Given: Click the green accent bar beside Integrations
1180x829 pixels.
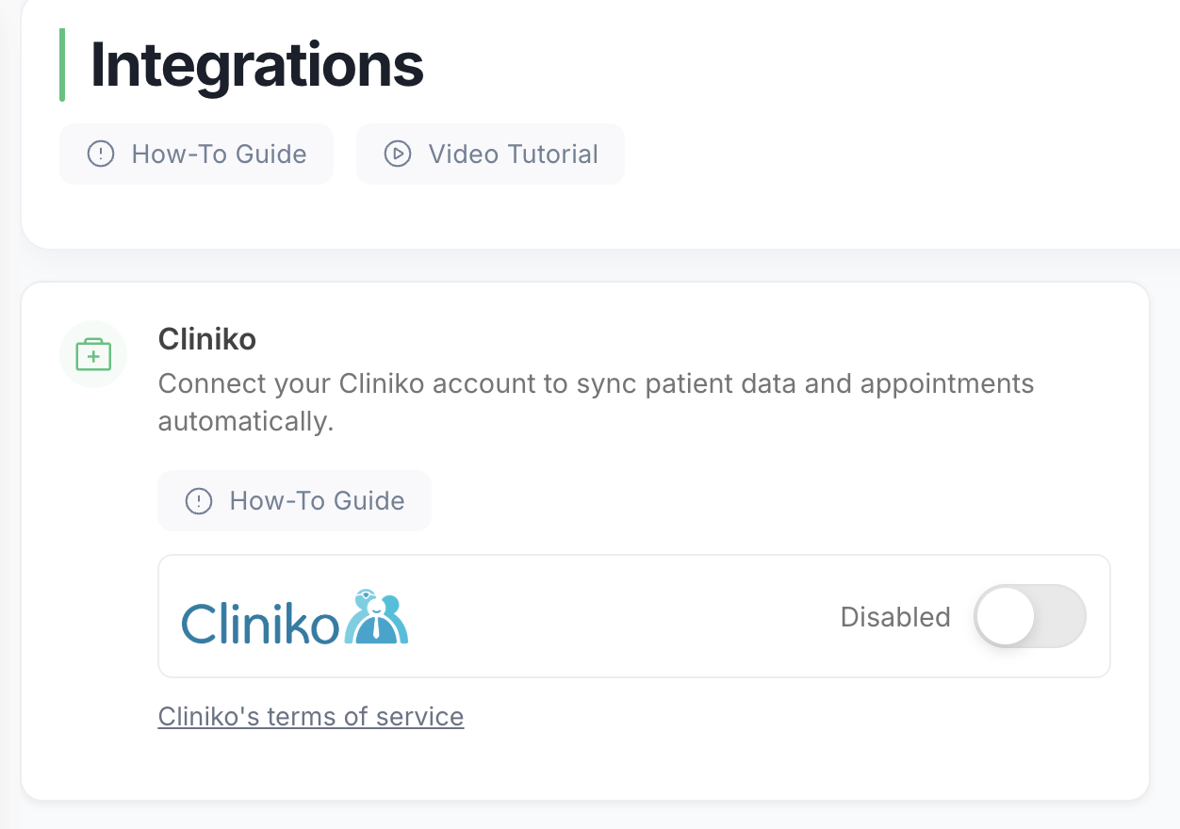Looking at the screenshot, I should click(62, 65).
